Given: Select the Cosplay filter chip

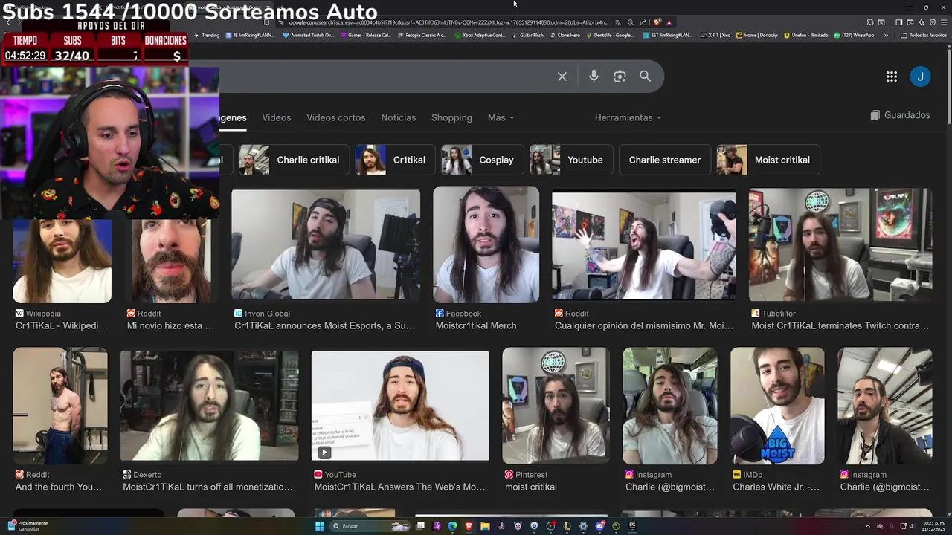Looking at the screenshot, I should click(x=482, y=160).
